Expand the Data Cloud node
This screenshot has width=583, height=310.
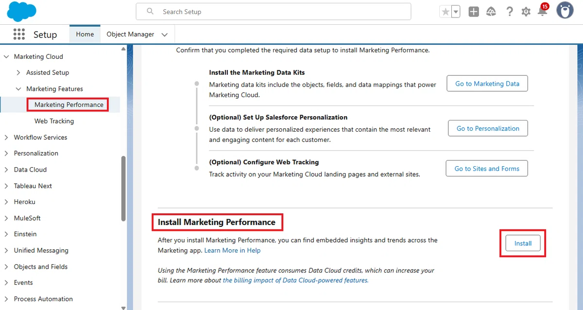click(x=6, y=170)
